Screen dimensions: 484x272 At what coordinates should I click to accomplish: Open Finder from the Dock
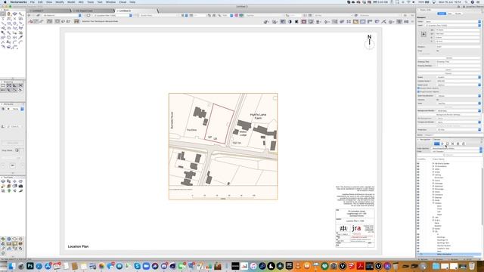12,266
